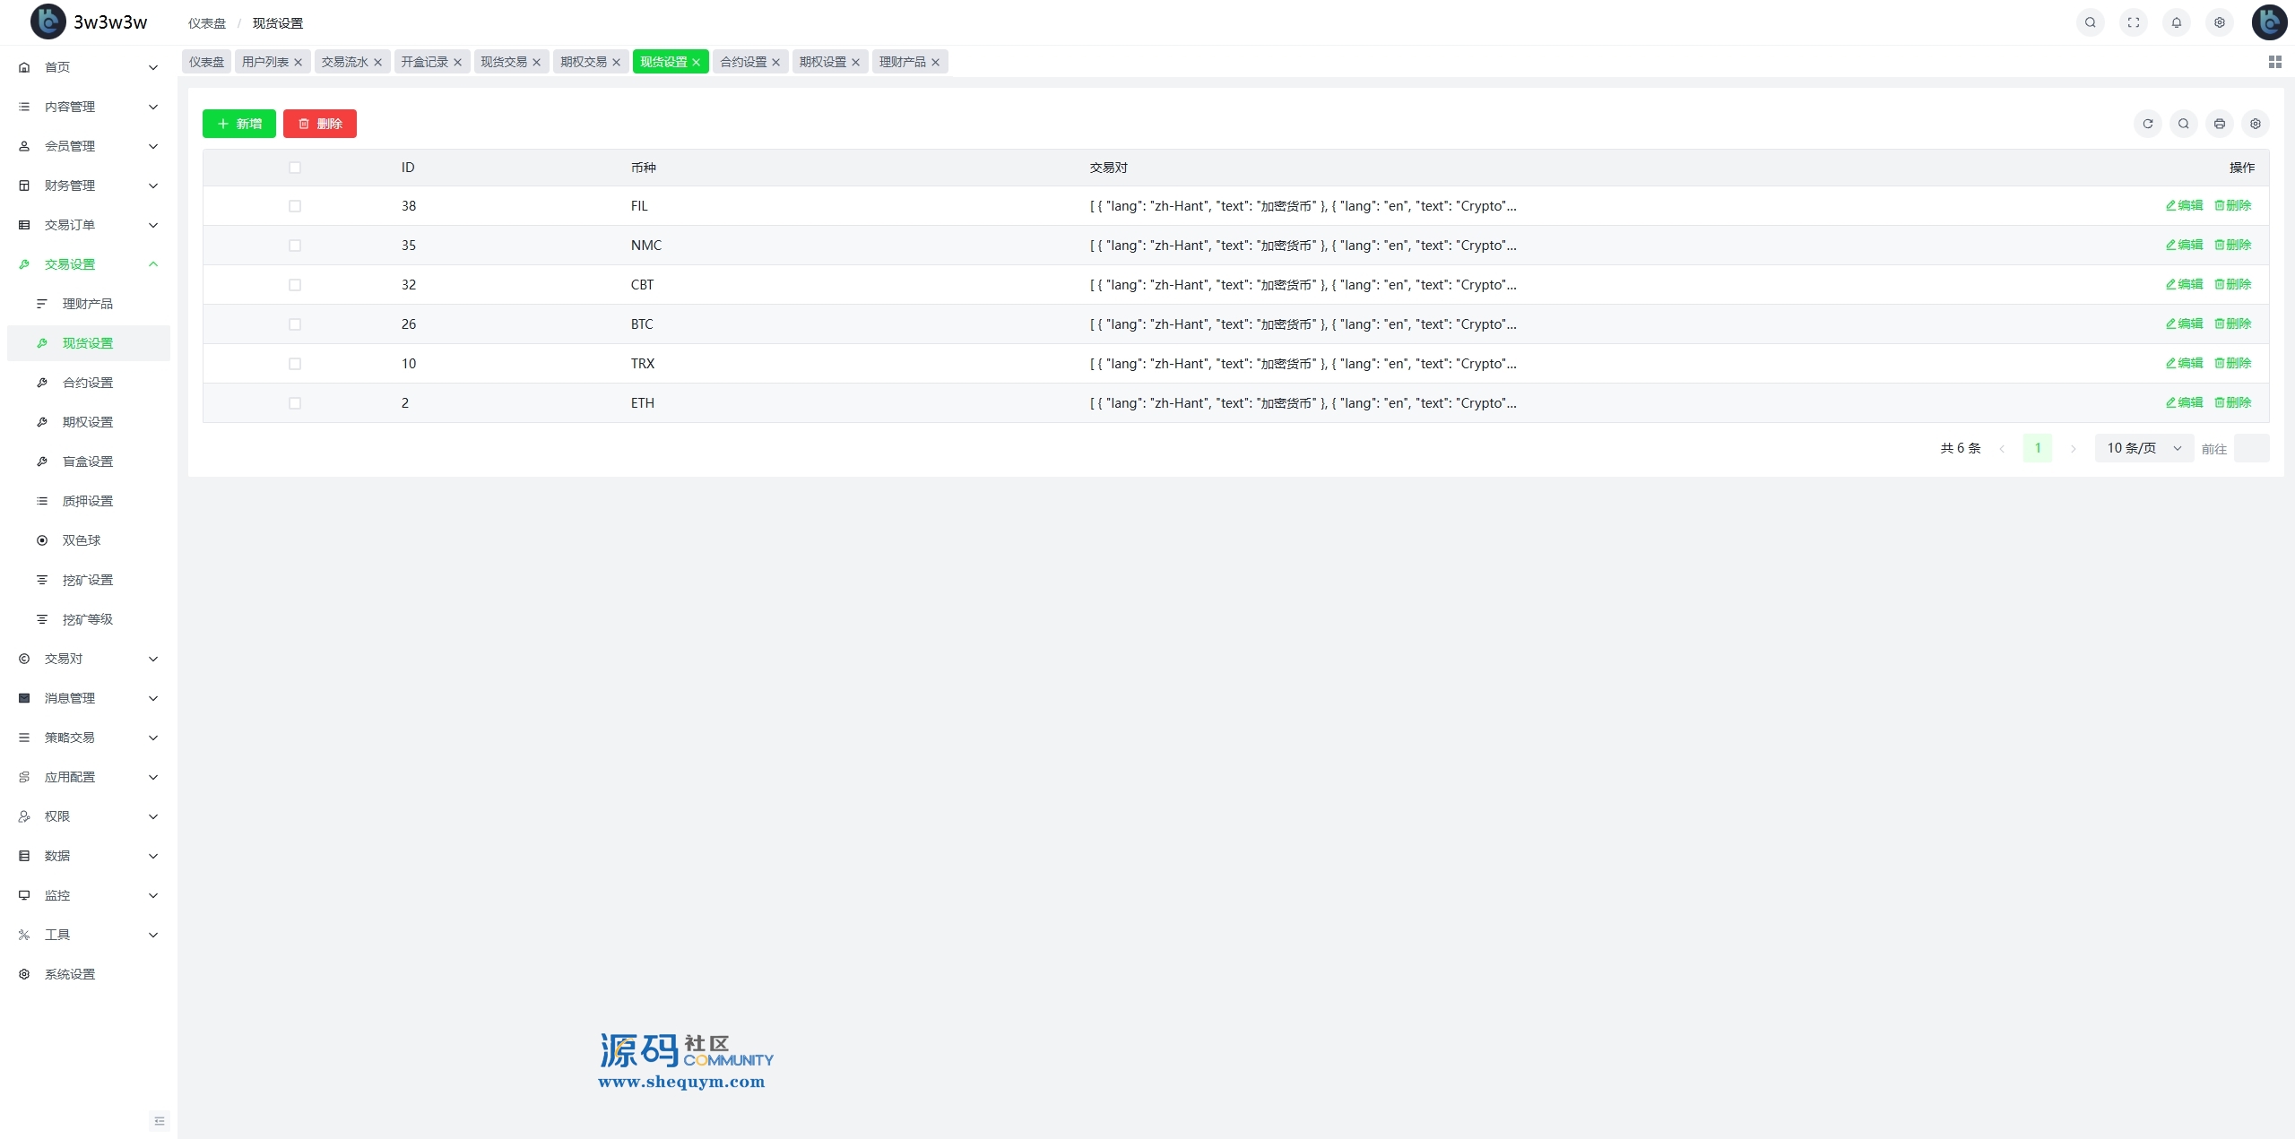This screenshot has width=2295, height=1139.
Task: Click the tab grid menu icon
Action: tap(2274, 62)
